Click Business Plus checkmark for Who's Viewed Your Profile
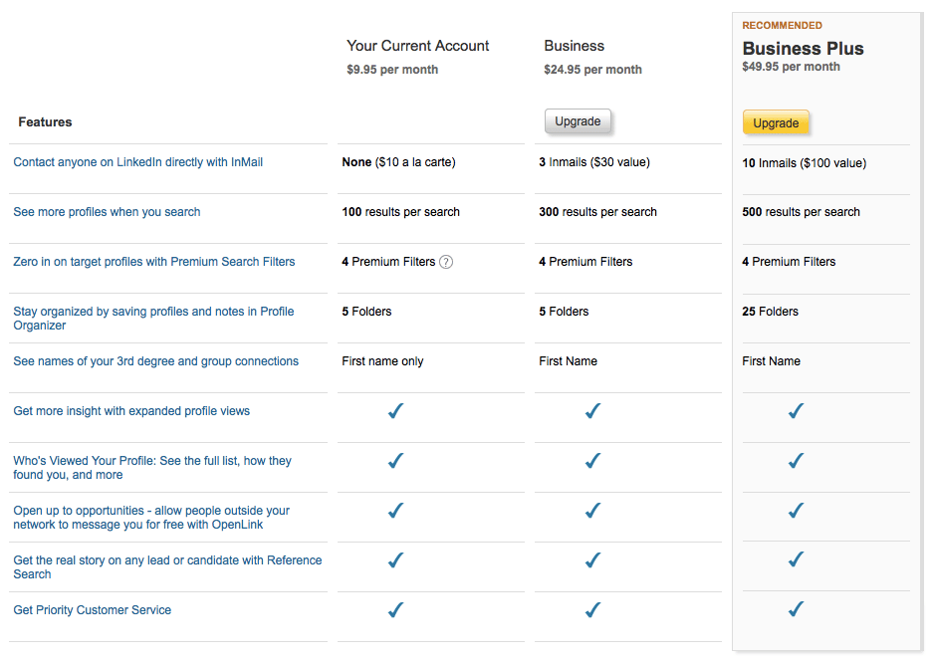The width and height of the screenshot is (933, 664). (x=796, y=461)
